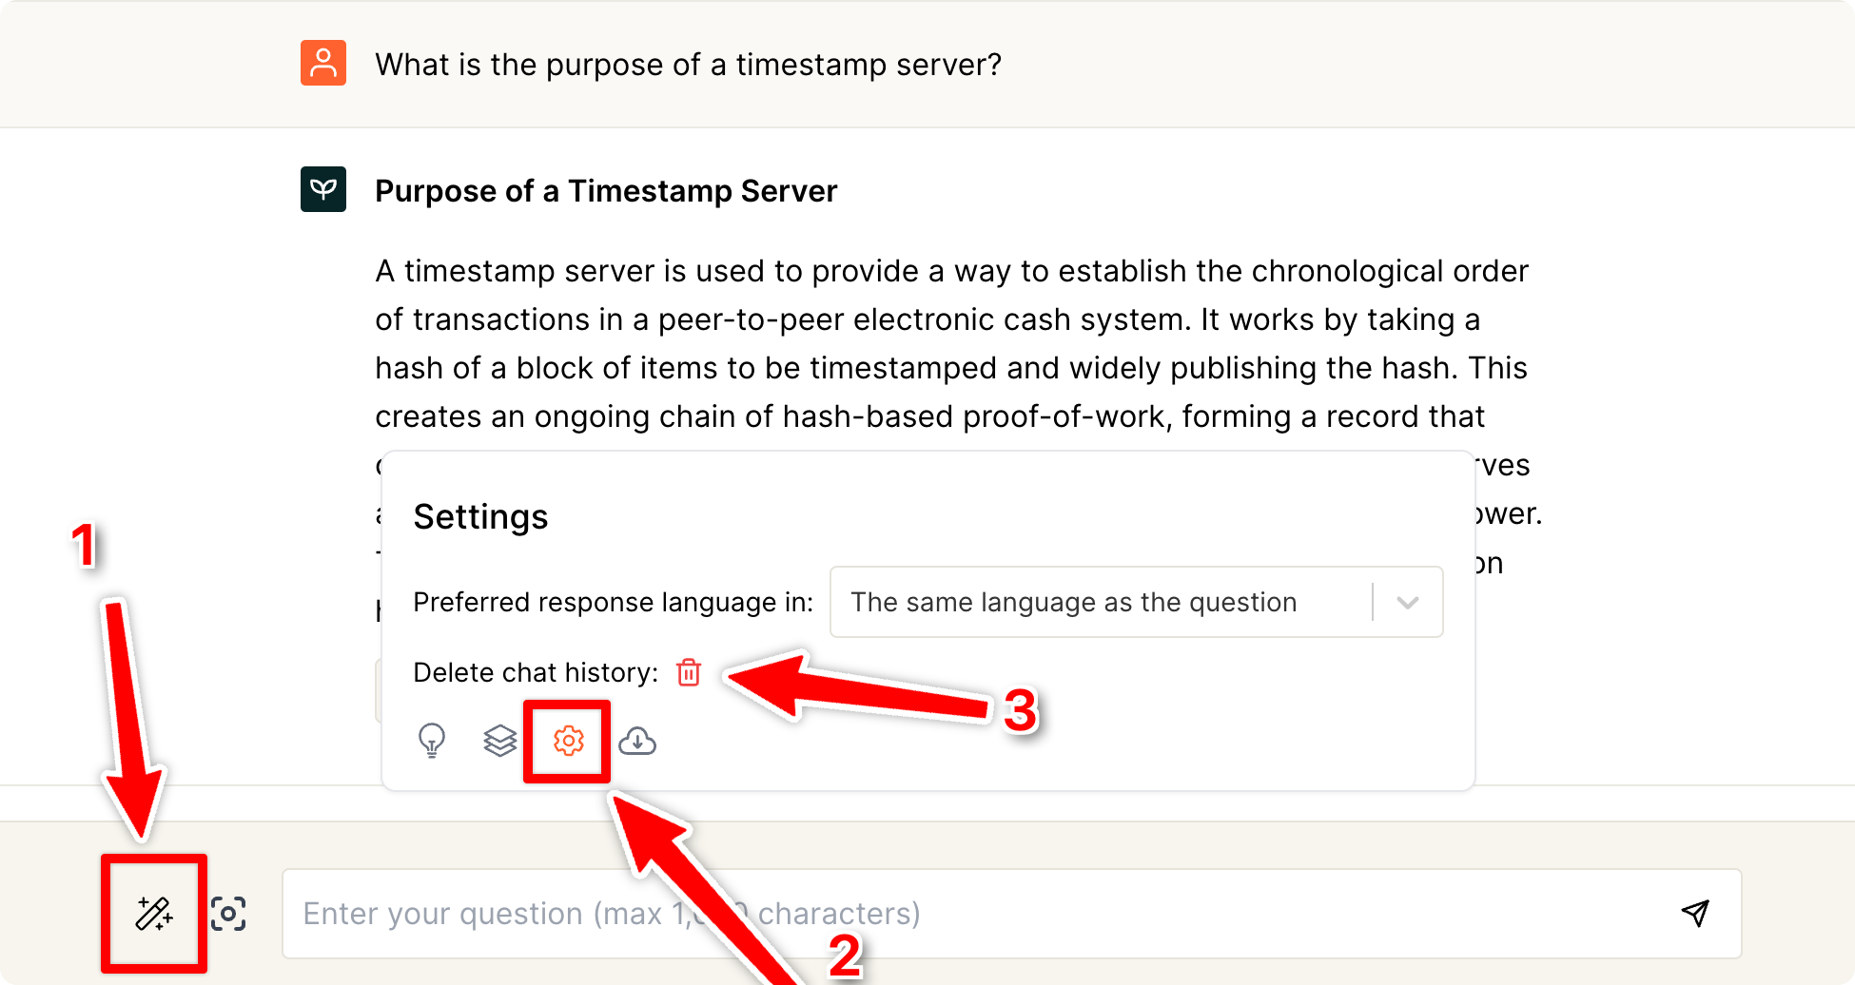Click the dark green assistant avatar icon
This screenshot has width=1855, height=985.
pos(323,189)
